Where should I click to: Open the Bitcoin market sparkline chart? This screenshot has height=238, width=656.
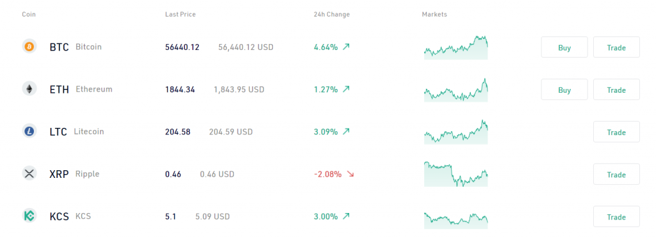456,47
